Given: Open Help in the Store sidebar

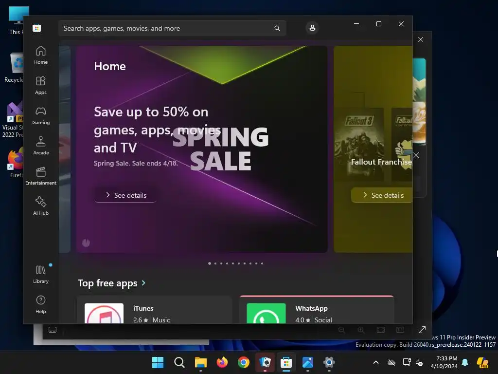Looking at the screenshot, I should tap(41, 304).
